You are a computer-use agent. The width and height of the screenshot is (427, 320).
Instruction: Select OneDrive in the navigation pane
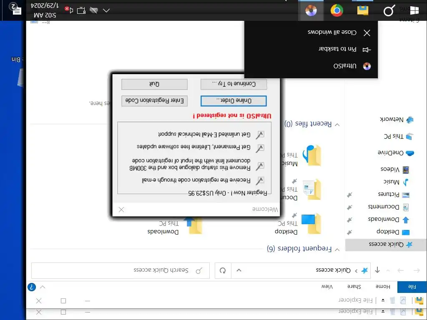click(395, 153)
